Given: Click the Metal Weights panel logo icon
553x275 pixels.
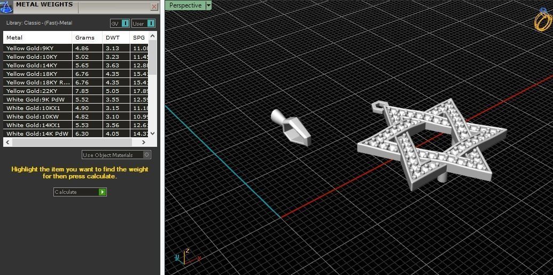Looking at the screenshot, I should tap(6, 6).
